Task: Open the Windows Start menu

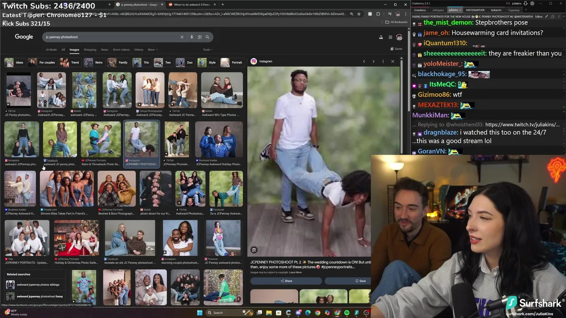Action: coord(199,313)
